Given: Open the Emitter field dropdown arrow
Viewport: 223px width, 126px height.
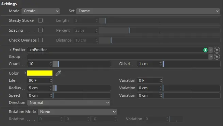Looking at the screenshot, I should tap(211, 50).
